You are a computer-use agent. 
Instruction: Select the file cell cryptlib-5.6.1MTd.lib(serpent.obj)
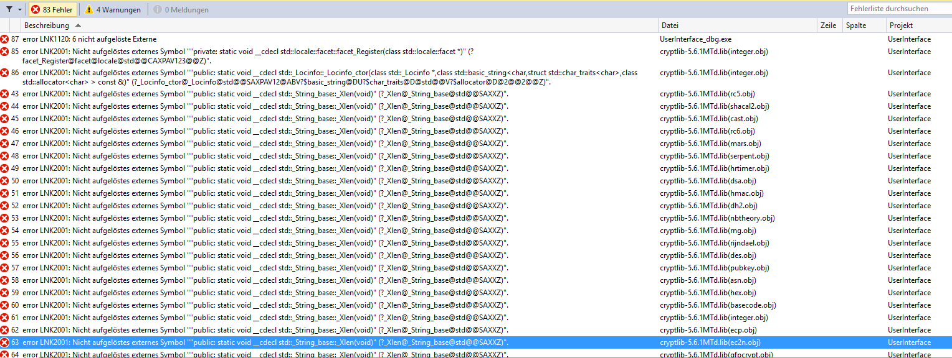[x=715, y=156]
